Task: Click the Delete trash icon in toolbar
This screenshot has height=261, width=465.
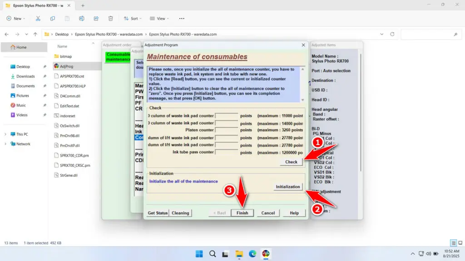Action: click(111, 19)
